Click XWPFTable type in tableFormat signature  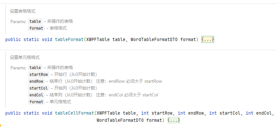pyautogui.click(x=98, y=39)
